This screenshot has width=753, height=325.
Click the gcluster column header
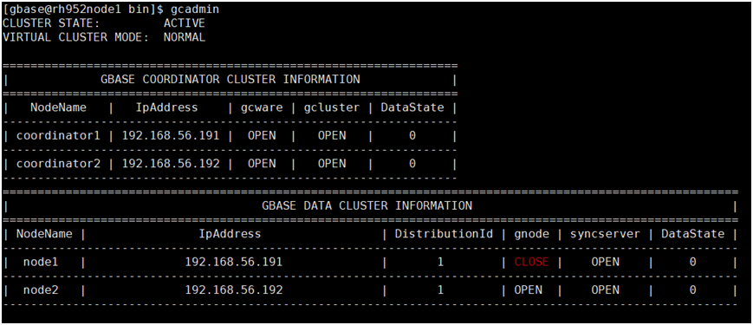point(331,107)
